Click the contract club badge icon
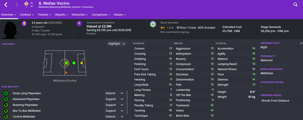Viewport: 303px width, 120px height. (x=79, y=24)
